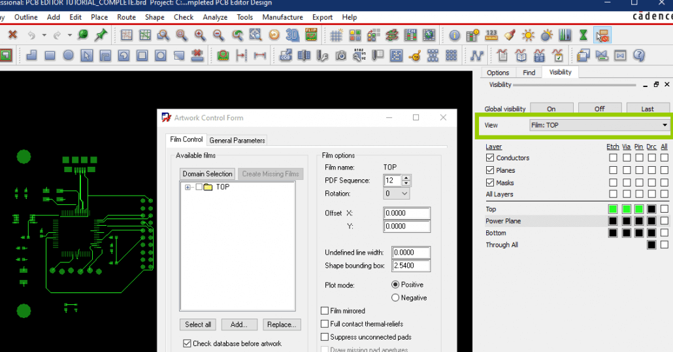Click the hourglass icon in toolbar
Screen dimensions: 673x352
583,35
